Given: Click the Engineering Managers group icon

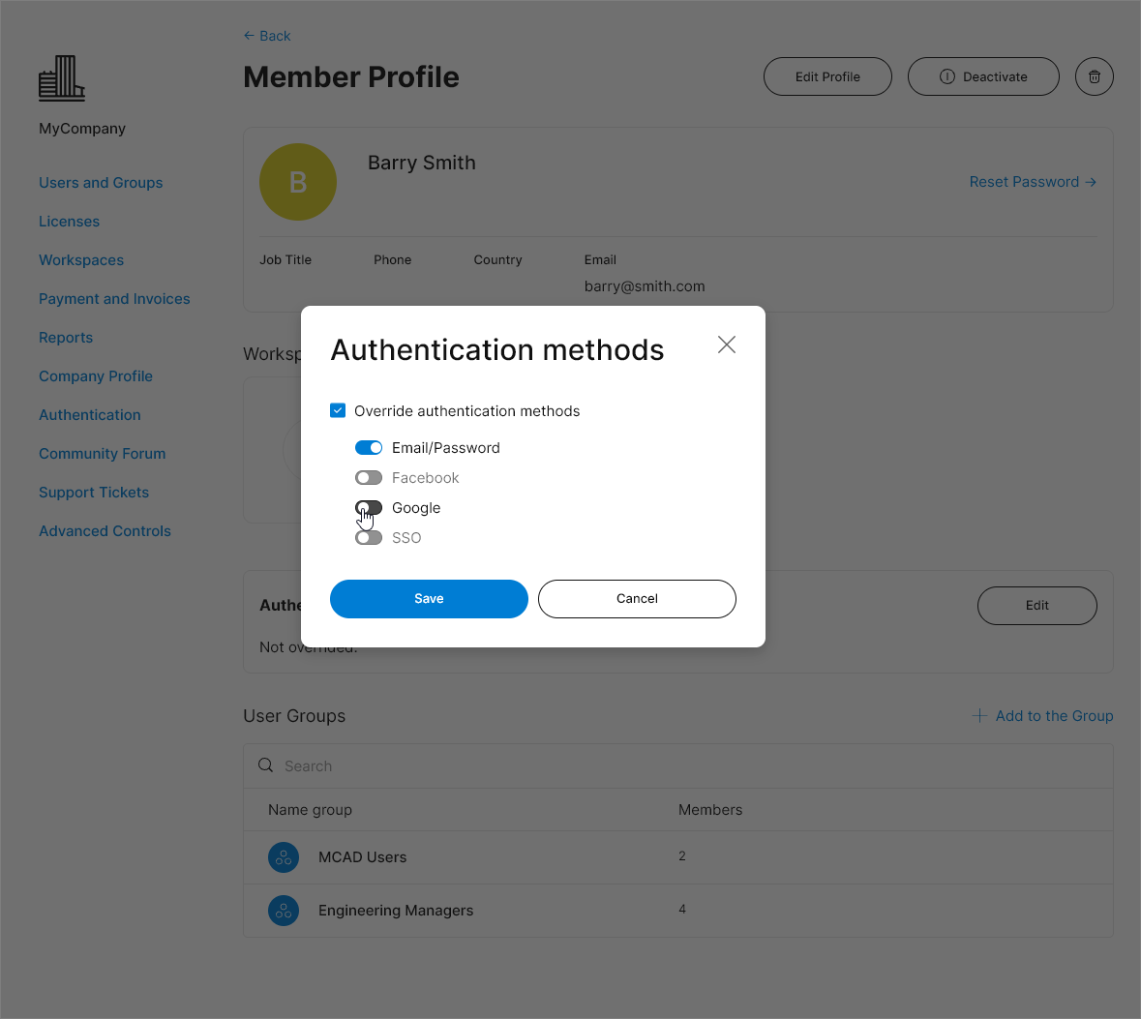Looking at the screenshot, I should [x=284, y=911].
